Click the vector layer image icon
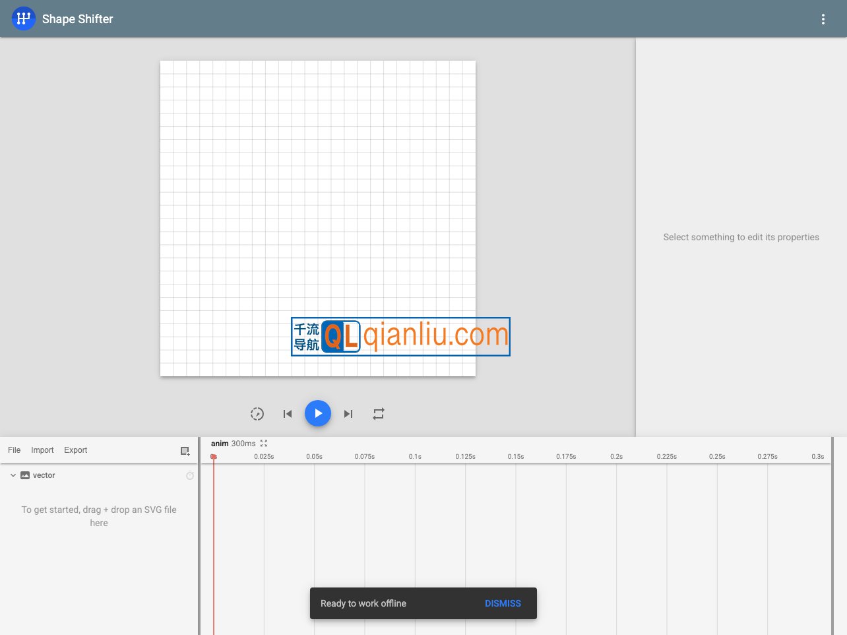Viewport: 847px width, 635px height. pyautogui.click(x=25, y=475)
